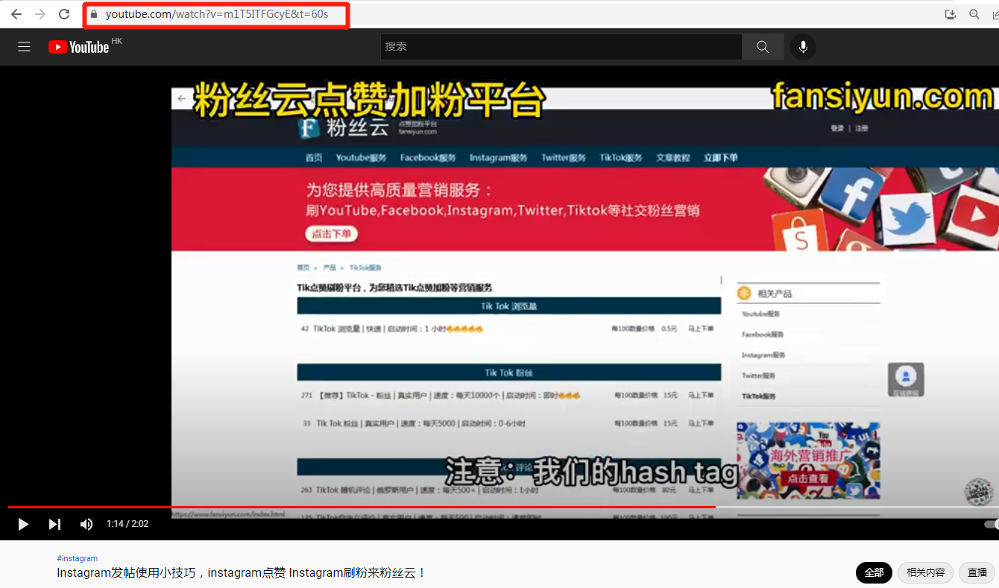
Task: Click the browser forward arrow
Action: 40,14
